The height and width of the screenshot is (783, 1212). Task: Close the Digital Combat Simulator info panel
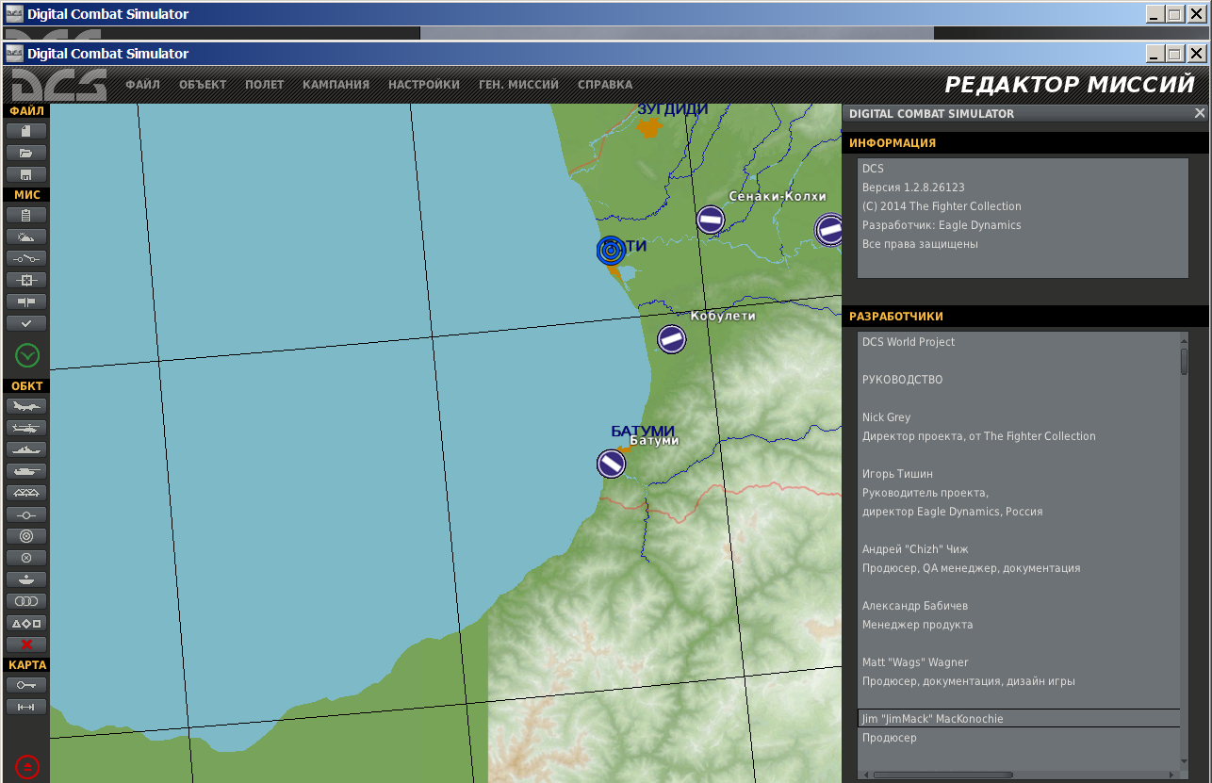[x=1200, y=113]
